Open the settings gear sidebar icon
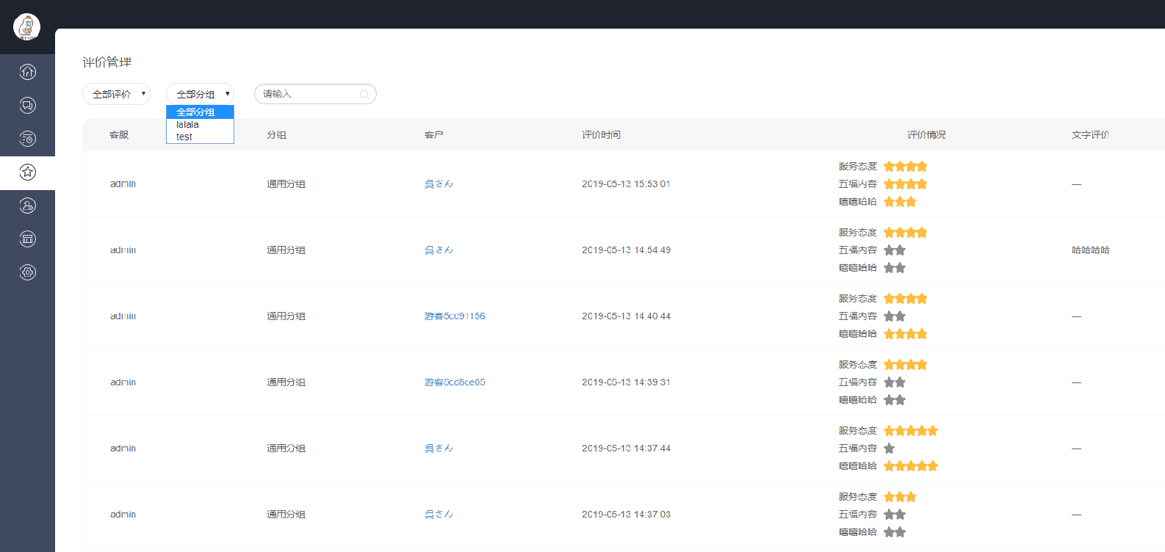1165x552 pixels. [x=27, y=272]
